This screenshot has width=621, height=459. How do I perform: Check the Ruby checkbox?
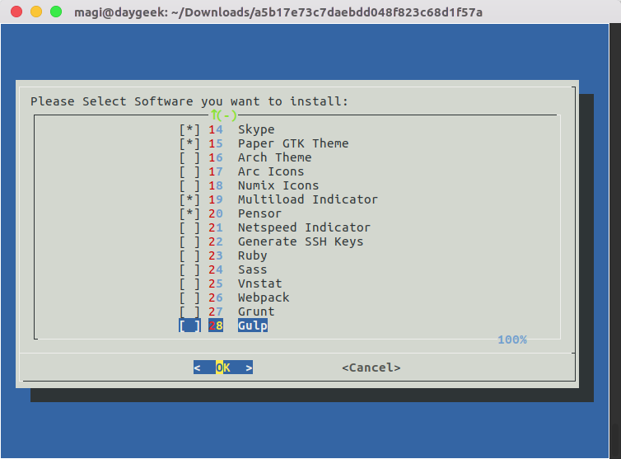pyautogui.click(x=189, y=255)
